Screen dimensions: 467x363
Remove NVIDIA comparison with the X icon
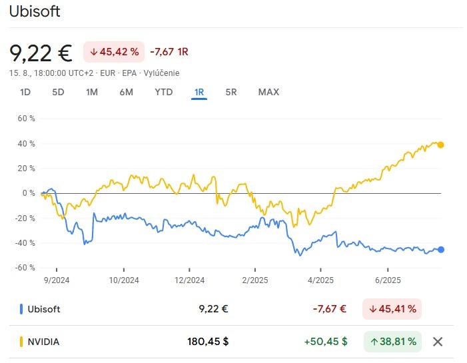point(438,342)
